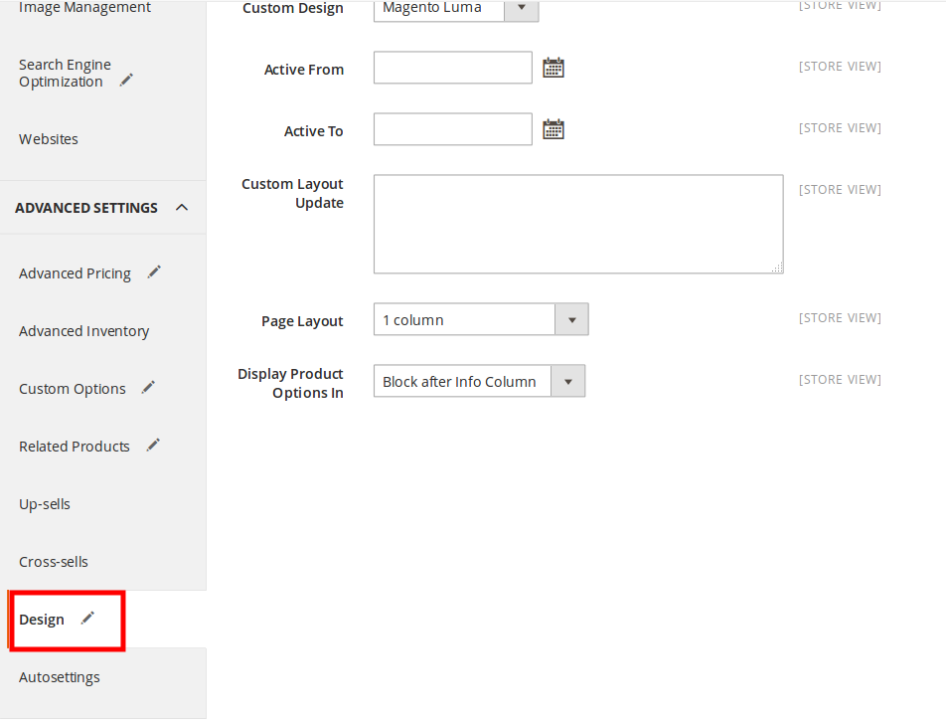Click inside Custom Layout Update textarea
This screenshot has height=723, width=946.
pos(577,224)
